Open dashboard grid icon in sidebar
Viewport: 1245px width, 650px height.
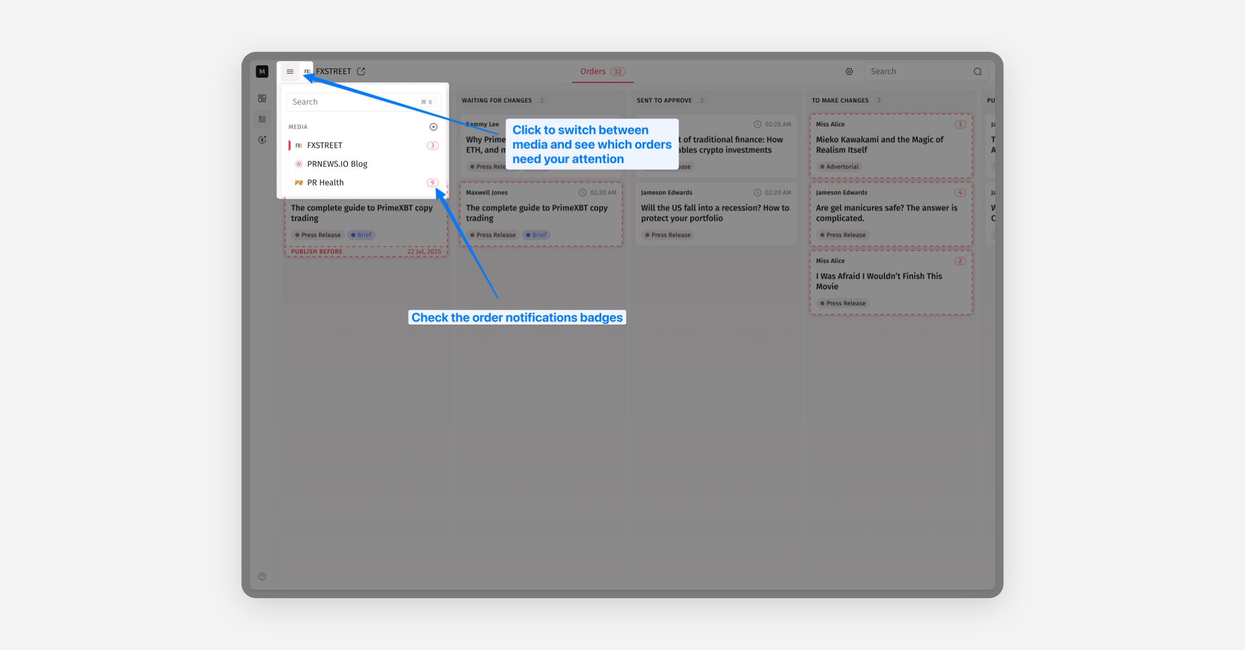click(262, 98)
